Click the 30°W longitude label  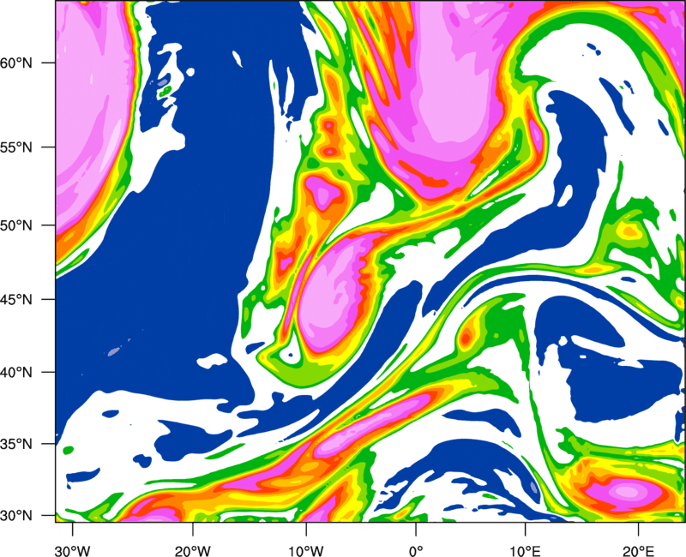pyautogui.click(x=72, y=551)
